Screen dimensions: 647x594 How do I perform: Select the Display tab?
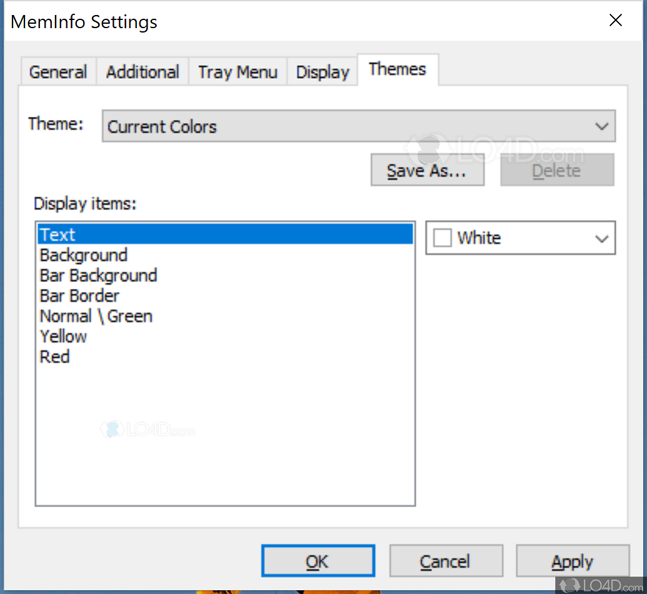[323, 72]
